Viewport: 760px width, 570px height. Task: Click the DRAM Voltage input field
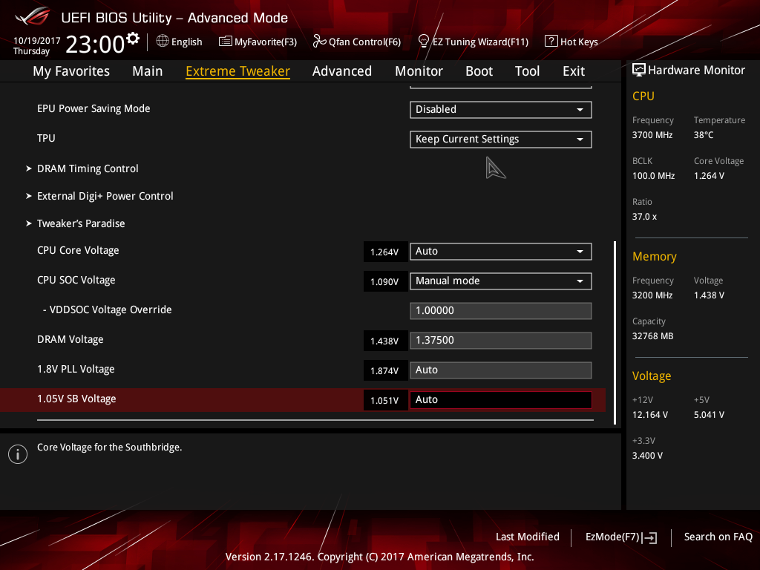(x=501, y=340)
